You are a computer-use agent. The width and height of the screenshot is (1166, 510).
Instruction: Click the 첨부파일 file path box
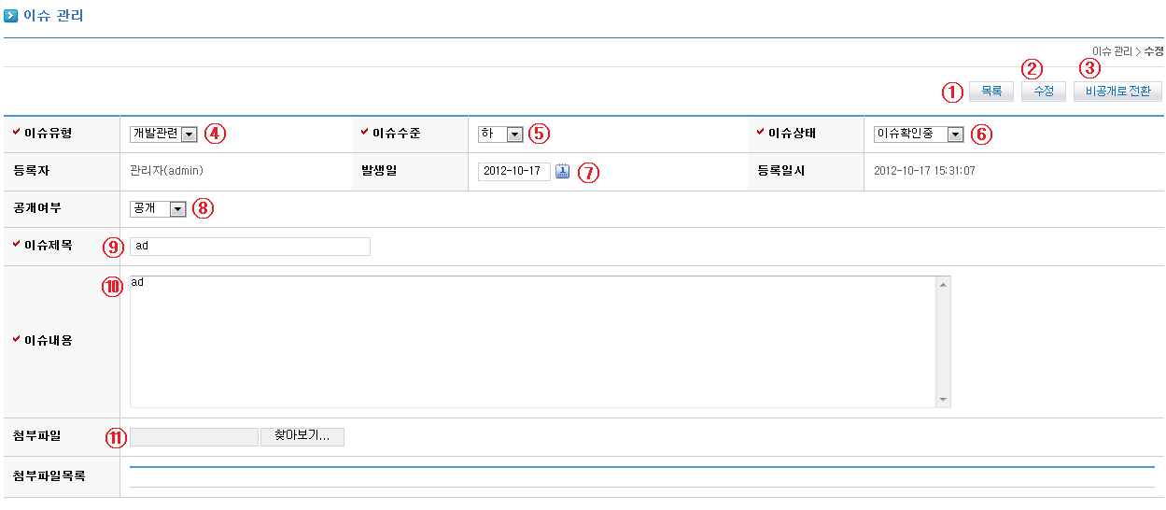194,437
